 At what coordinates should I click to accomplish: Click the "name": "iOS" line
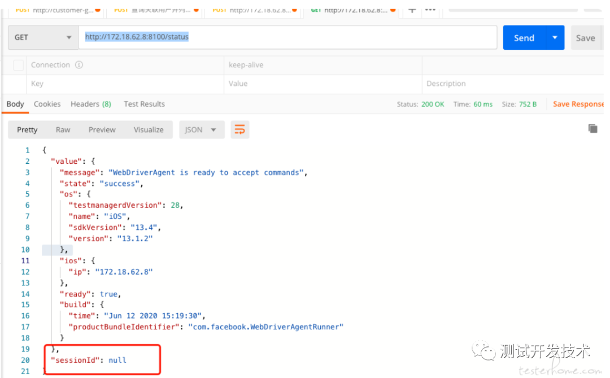coord(99,216)
